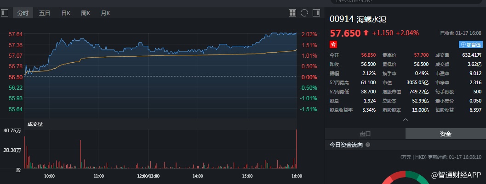Switch to the 分时 intraday tab
Viewport: 486px width, 184px height.
coord(23,13)
